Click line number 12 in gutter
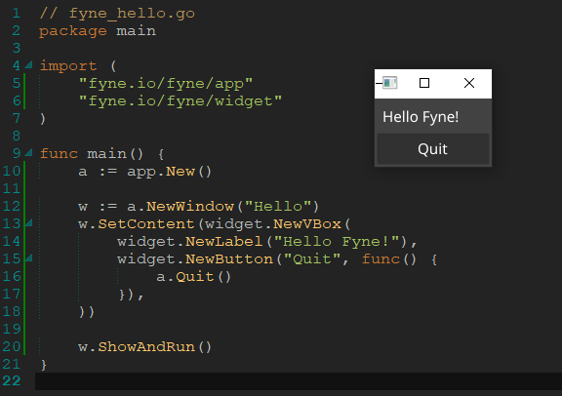 (x=12, y=206)
